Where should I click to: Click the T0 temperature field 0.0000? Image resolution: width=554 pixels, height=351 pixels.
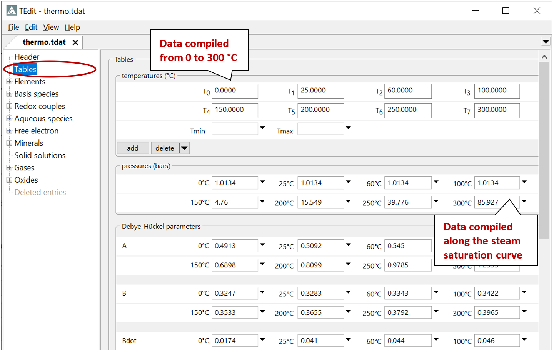click(235, 91)
